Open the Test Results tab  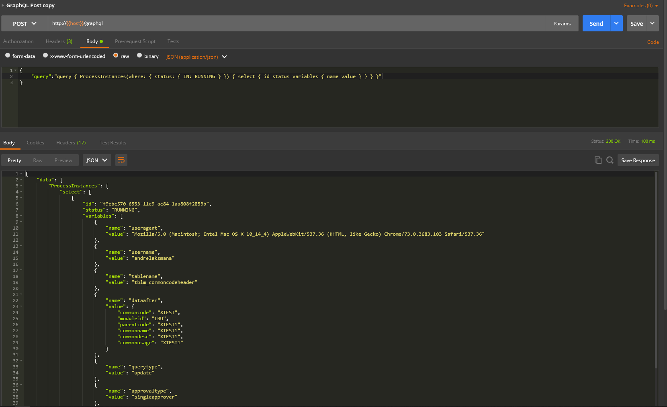(x=113, y=143)
